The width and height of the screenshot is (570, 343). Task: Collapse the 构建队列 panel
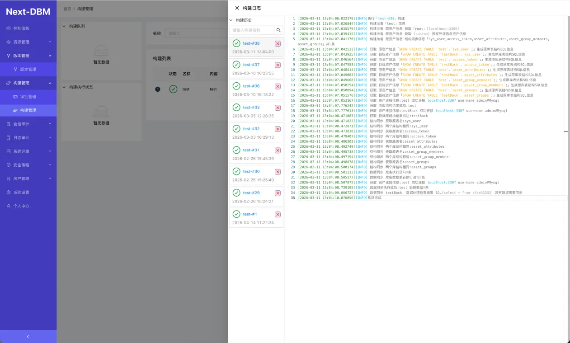pos(64,26)
